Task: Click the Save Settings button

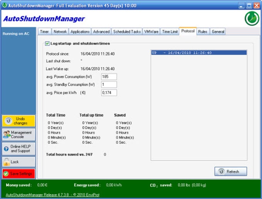Action: 19,174
